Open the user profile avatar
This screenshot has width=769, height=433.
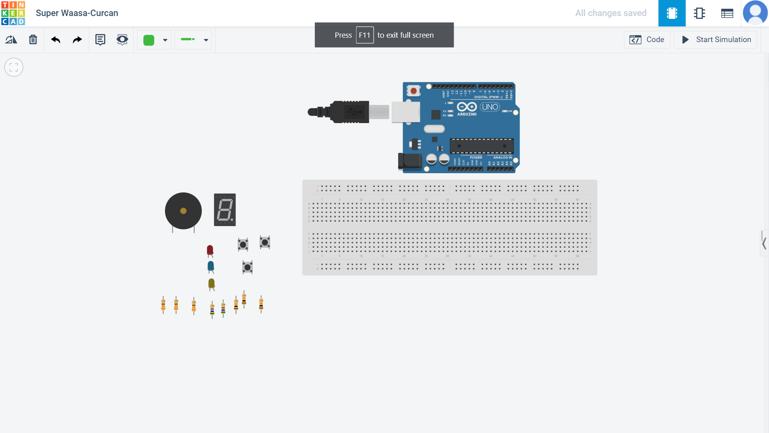tap(755, 13)
